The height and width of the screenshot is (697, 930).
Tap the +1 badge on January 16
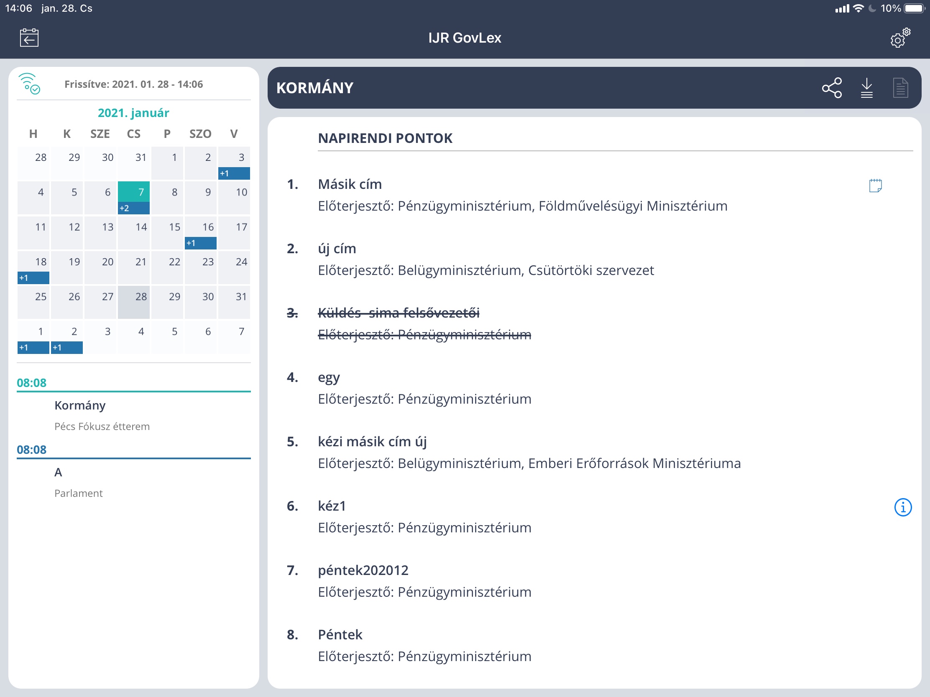[x=201, y=243]
